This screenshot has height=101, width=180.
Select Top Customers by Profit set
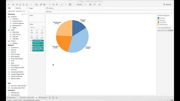[x=18, y=88]
